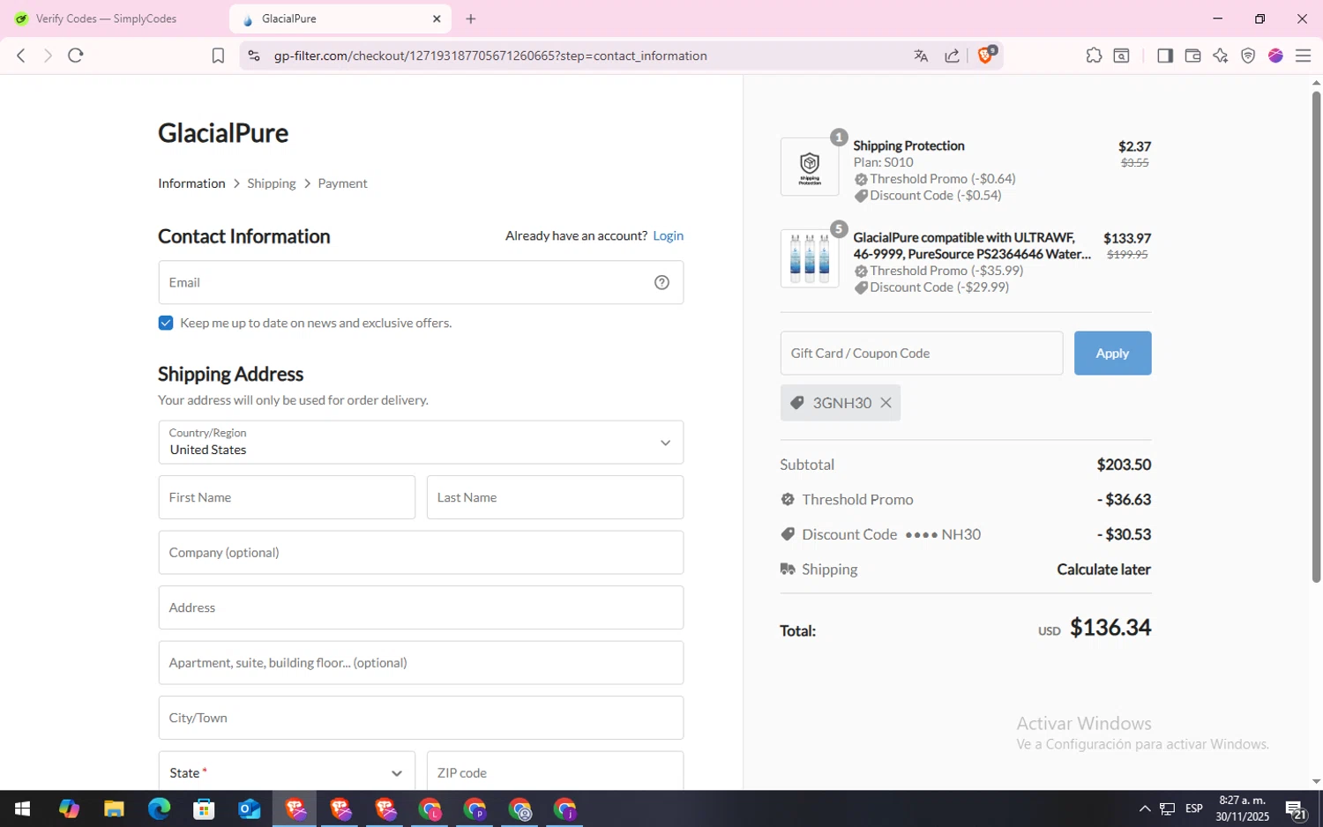
Task: Open Copilot from taskbar
Action: tap(69, 808)
